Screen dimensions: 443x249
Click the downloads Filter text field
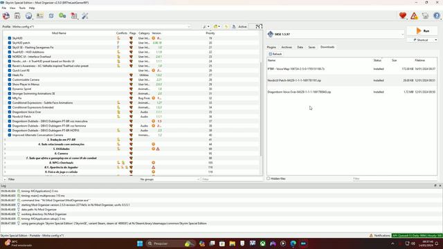tap(395, 178)
